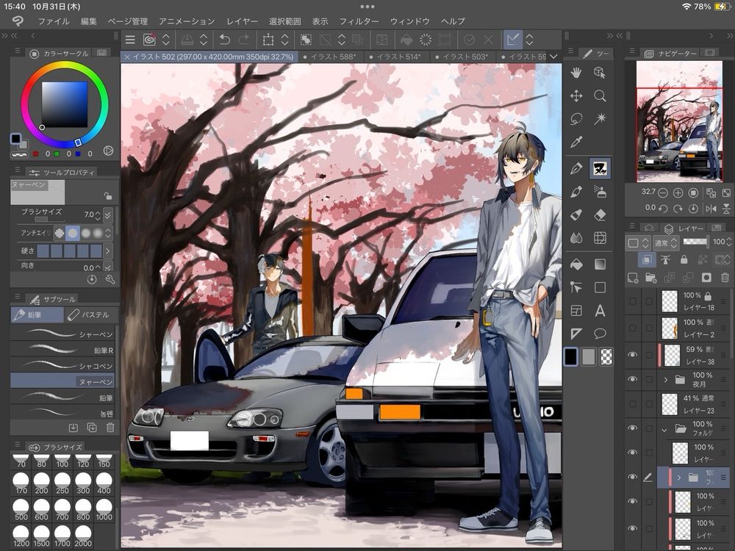Flip canvas horizontally in Navigator

pos(711,208)
